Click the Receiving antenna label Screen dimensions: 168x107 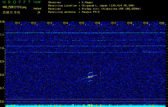click(62, 12)
